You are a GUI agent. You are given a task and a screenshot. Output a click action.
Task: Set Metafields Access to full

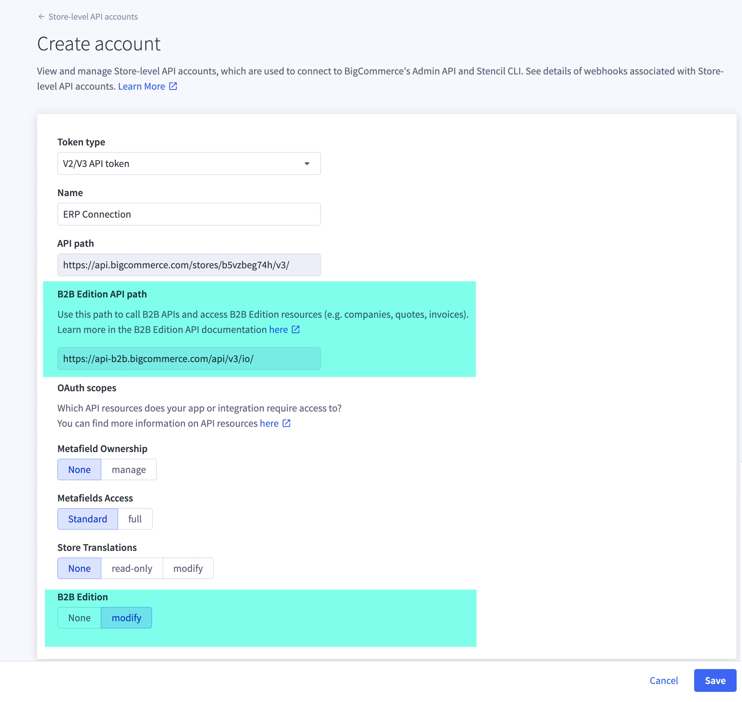[135, 519]
